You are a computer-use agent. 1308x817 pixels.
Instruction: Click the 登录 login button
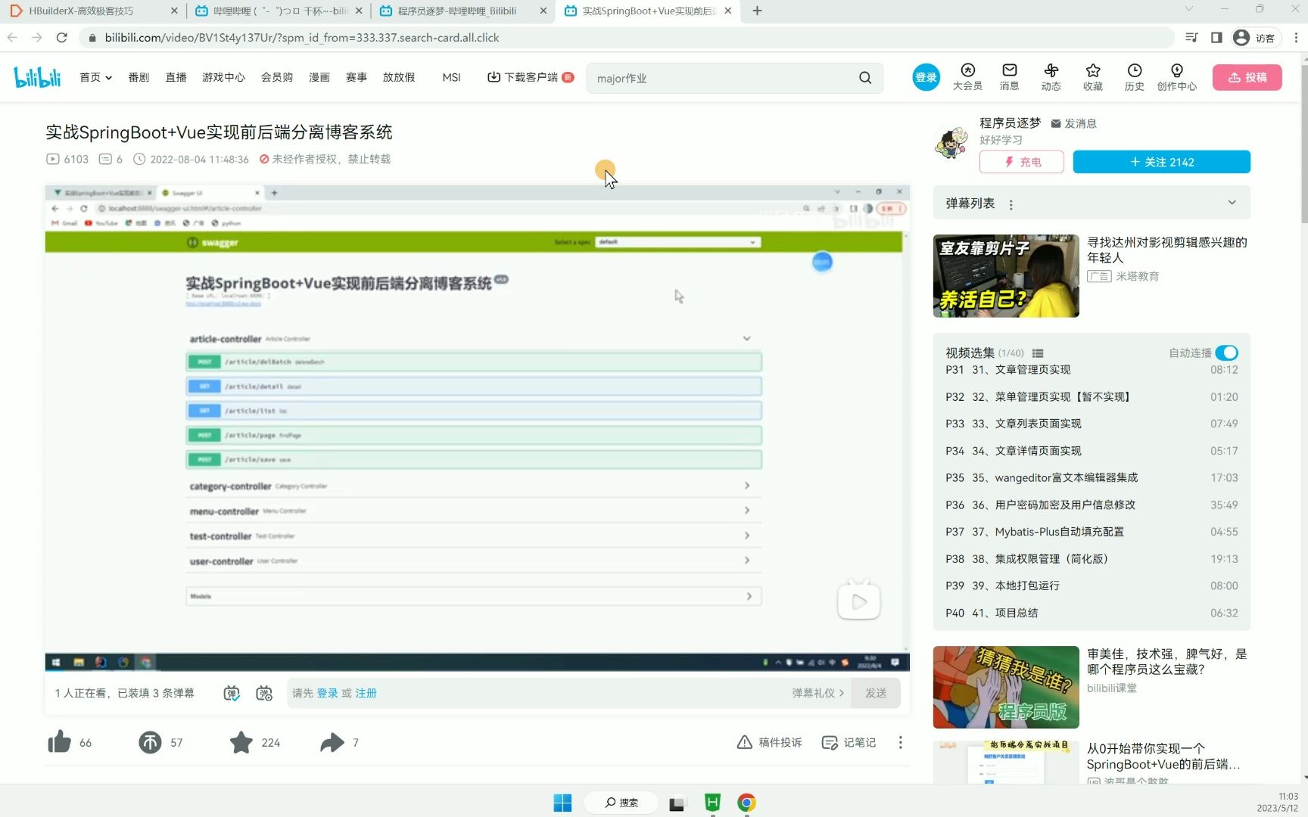(926, 77)
